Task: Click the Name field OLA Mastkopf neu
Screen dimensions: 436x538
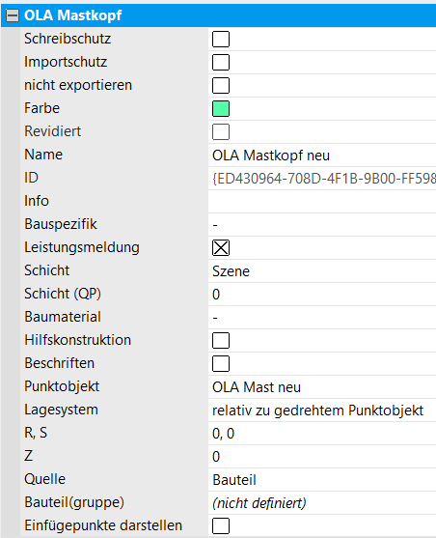Action: point(322,156)
